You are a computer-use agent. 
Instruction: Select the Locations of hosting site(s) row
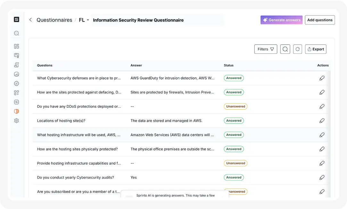point(61,121)
